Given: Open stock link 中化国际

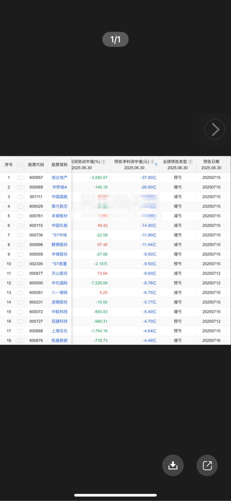Looking at the screenshot, I should tap(60, 283).
